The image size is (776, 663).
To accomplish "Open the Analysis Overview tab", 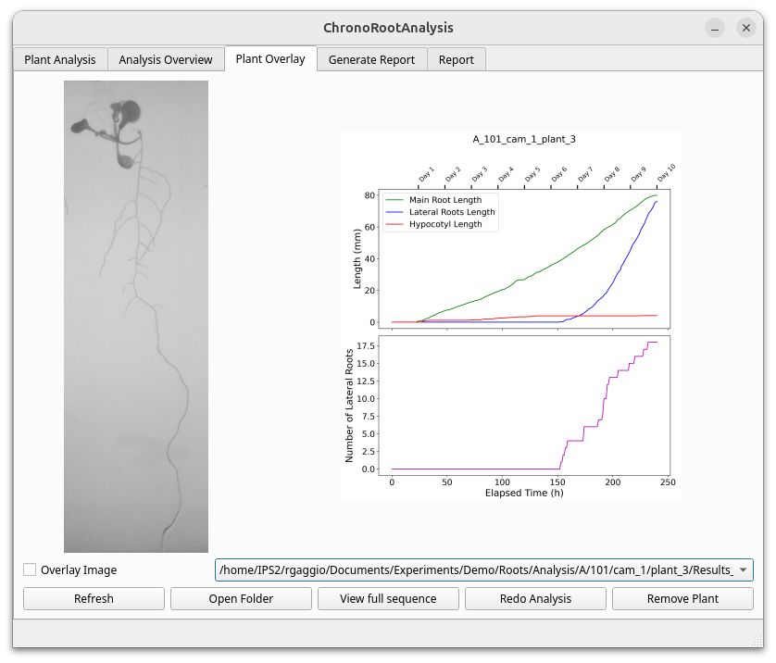I will [166, 59].
